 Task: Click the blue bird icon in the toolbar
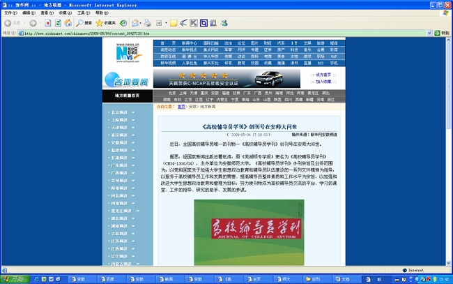183,23
